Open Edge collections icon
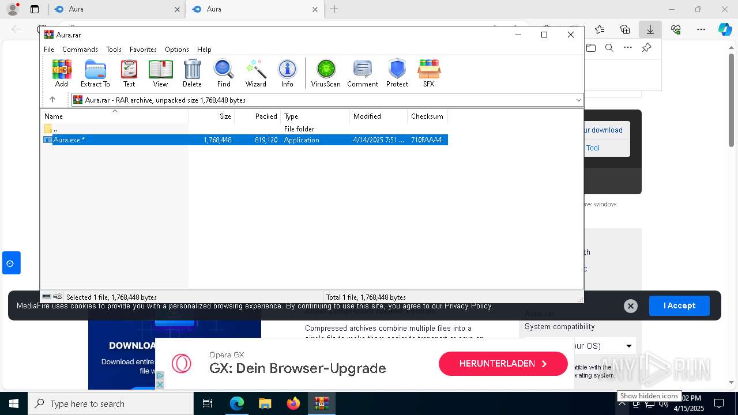Viewport: 738px width, 415px height. 625,29
